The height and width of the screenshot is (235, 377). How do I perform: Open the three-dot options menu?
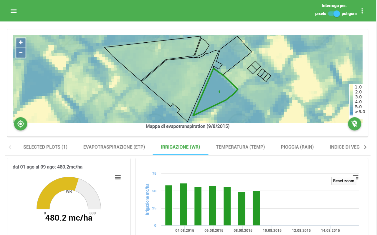tap(362, 11)
